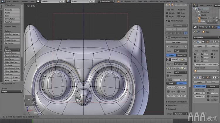Hide the Camera using eye icon

coord(211,18)
